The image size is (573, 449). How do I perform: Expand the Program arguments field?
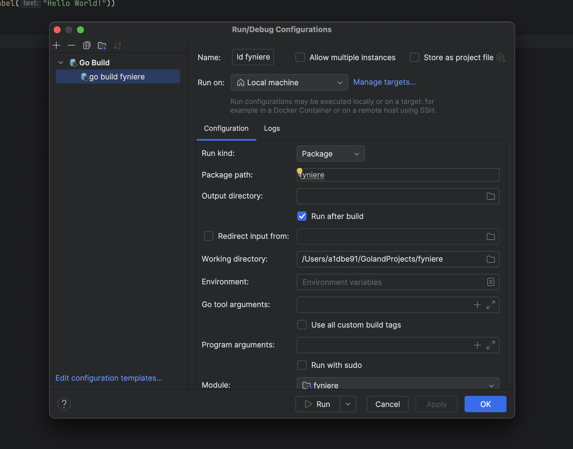coord(491,345)
